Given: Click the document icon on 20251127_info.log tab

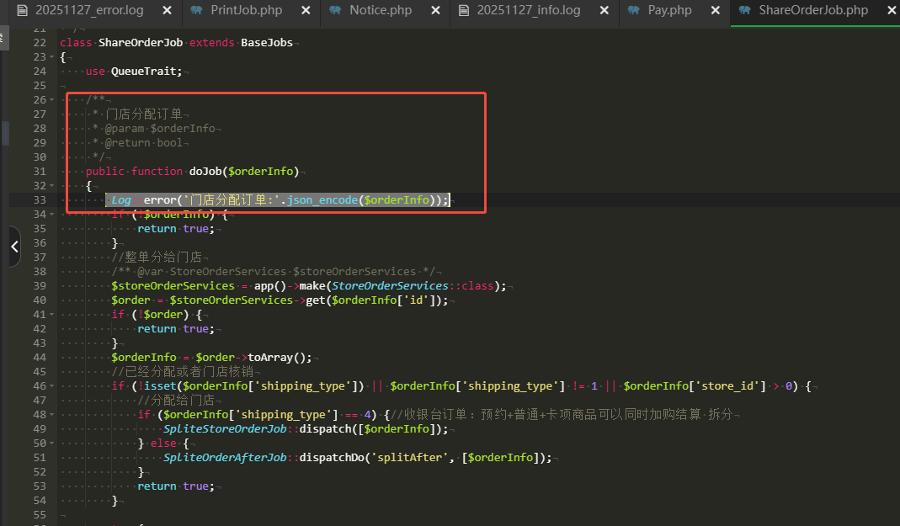Looking at the screenshot, I should (x=462, y=11).
